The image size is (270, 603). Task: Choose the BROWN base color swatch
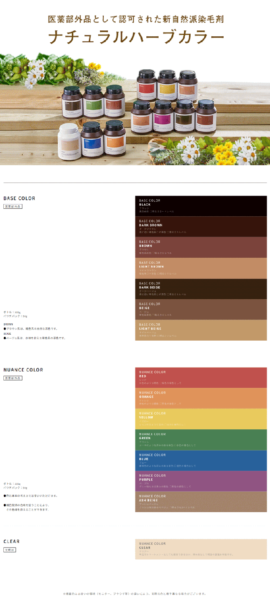pos(201,247)
